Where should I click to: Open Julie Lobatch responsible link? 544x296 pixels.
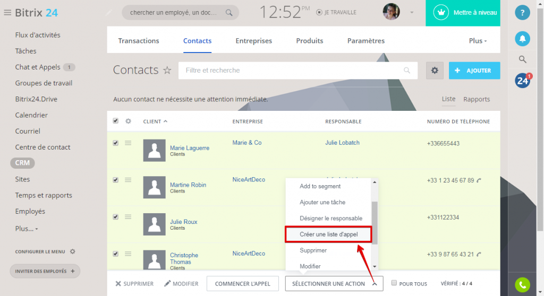pyautogui.click(x=342, y=143)
